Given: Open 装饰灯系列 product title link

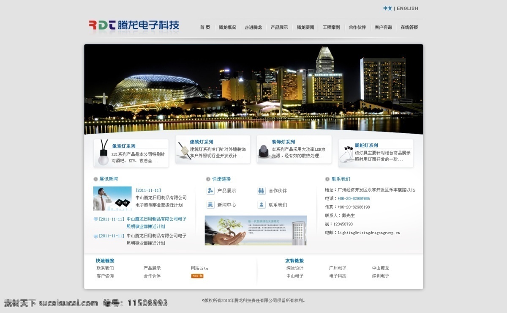Looking at the screenshot, I should tap(283, 142).
